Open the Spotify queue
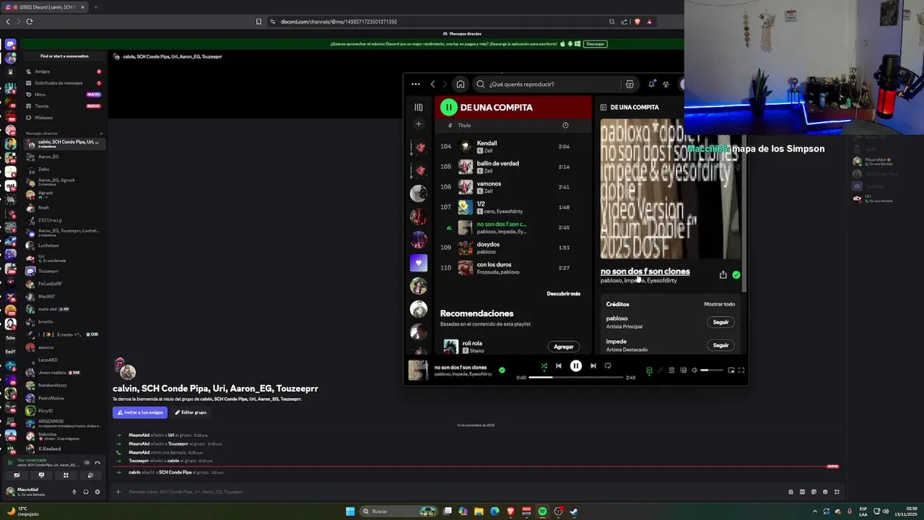The width and height of the screenshot is (924, 520). click(671, 370)
